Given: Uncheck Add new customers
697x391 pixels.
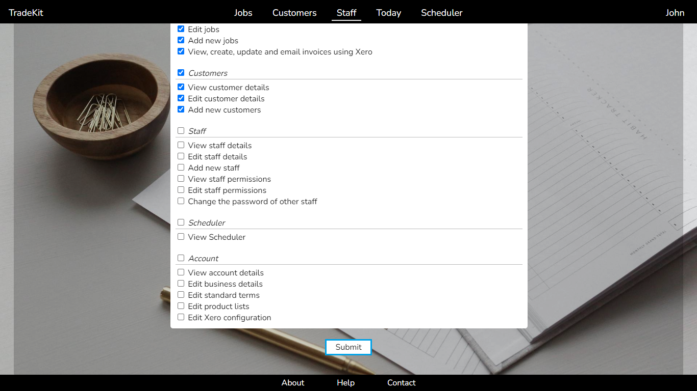Looking at the screenshot, I should [181, 109].
